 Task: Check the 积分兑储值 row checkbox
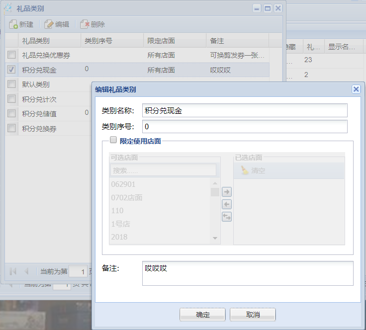(x=11, y=114)
